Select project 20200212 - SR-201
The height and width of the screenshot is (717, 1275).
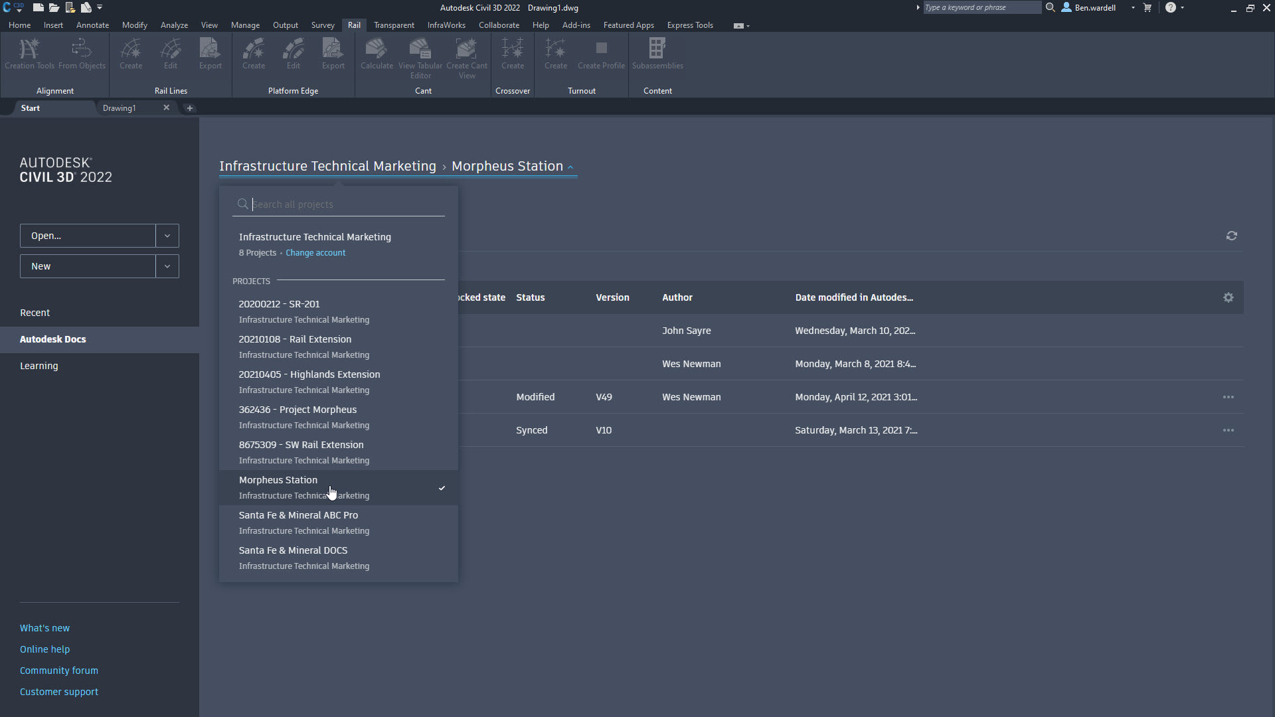(x=339, y=311)
